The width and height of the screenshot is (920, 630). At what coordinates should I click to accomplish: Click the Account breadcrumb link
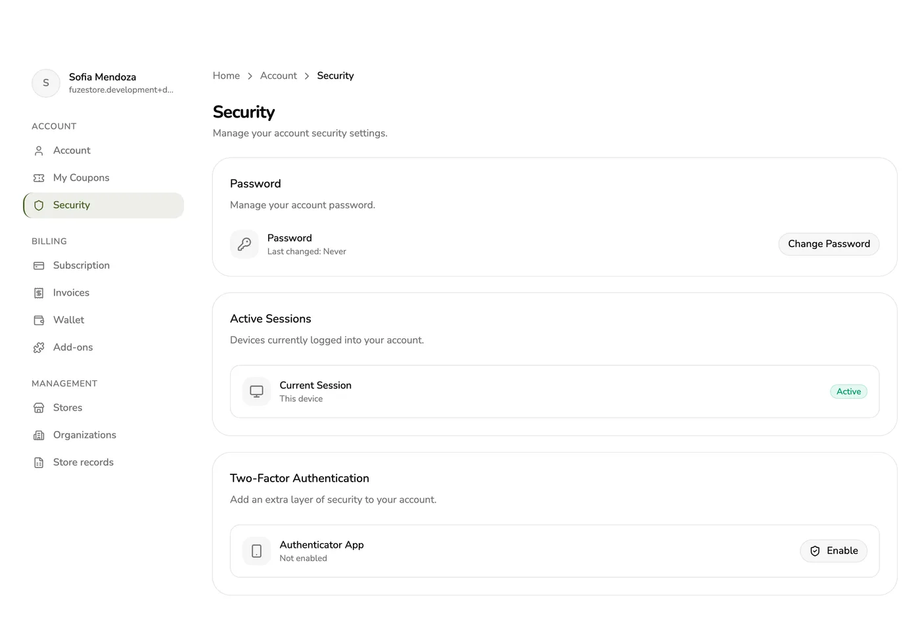point(279,76)
